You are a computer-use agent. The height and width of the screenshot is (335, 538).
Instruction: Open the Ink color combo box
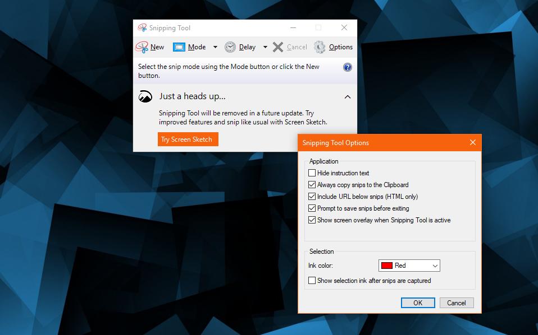pos(409,266)
